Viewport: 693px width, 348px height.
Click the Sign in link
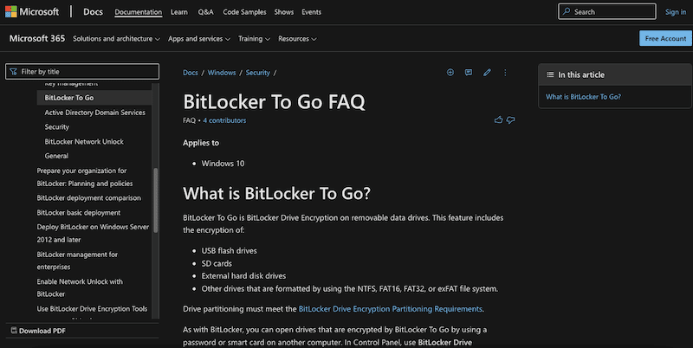coord(676,12)
